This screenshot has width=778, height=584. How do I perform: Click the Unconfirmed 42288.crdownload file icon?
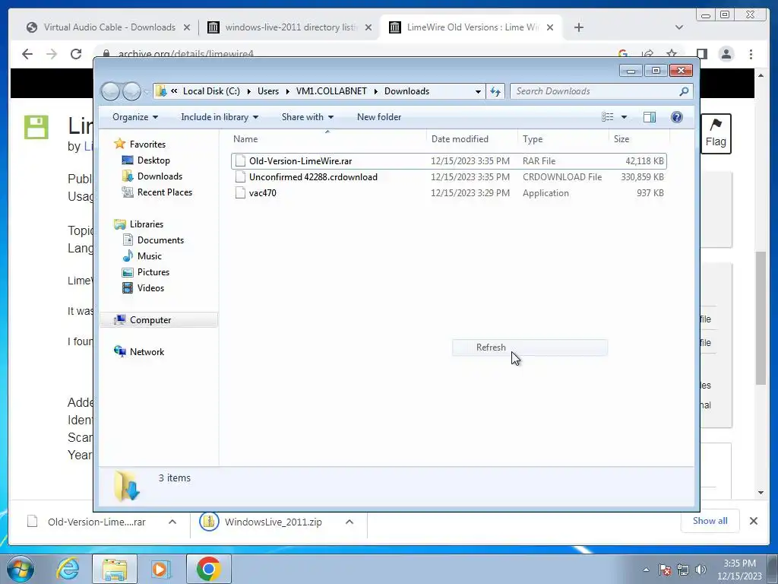tap(240, 176)
